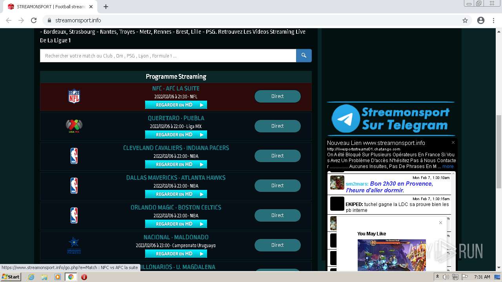Open the Windows Start menu
The width and height of the screenshot is (502, 282).
point(11,277)
